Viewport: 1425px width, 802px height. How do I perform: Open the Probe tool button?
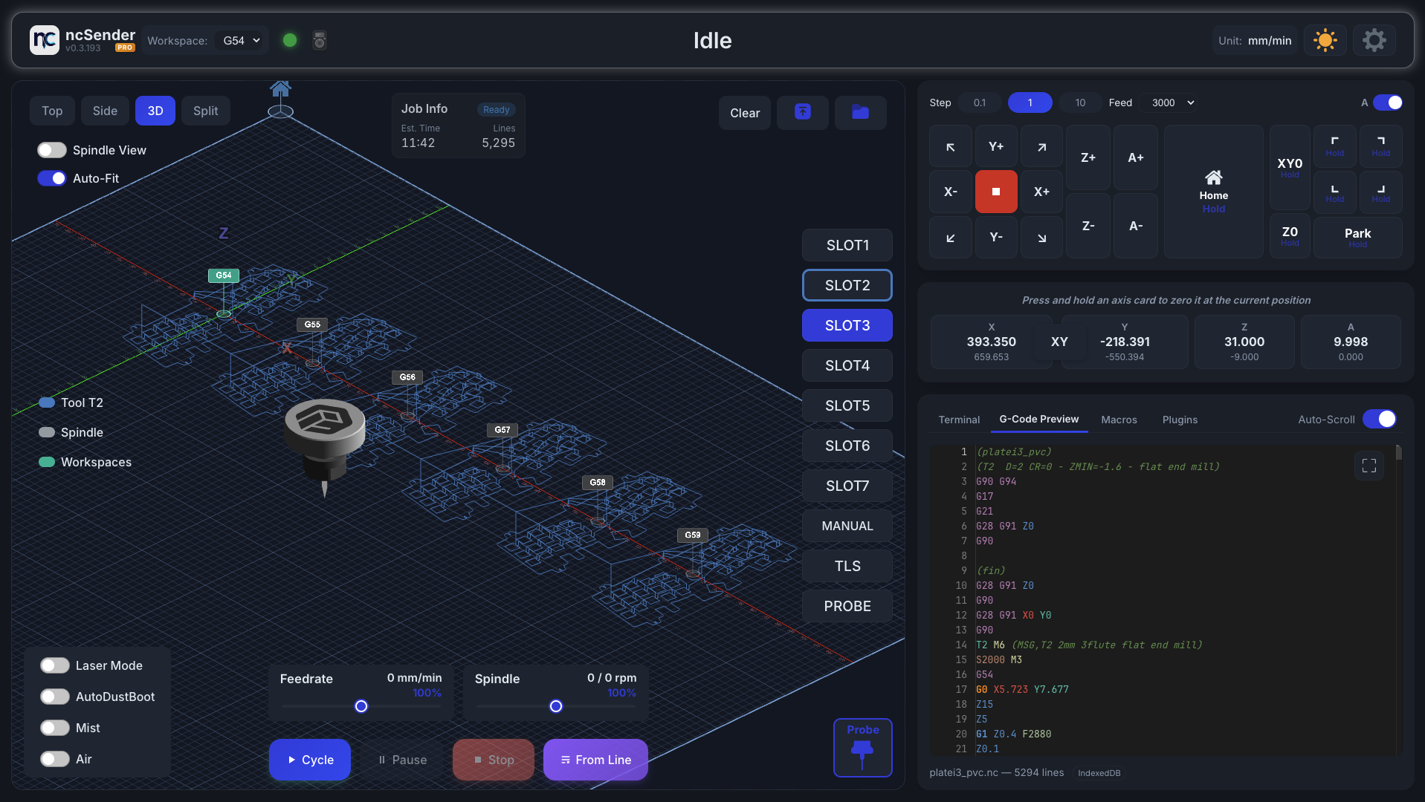862,747
